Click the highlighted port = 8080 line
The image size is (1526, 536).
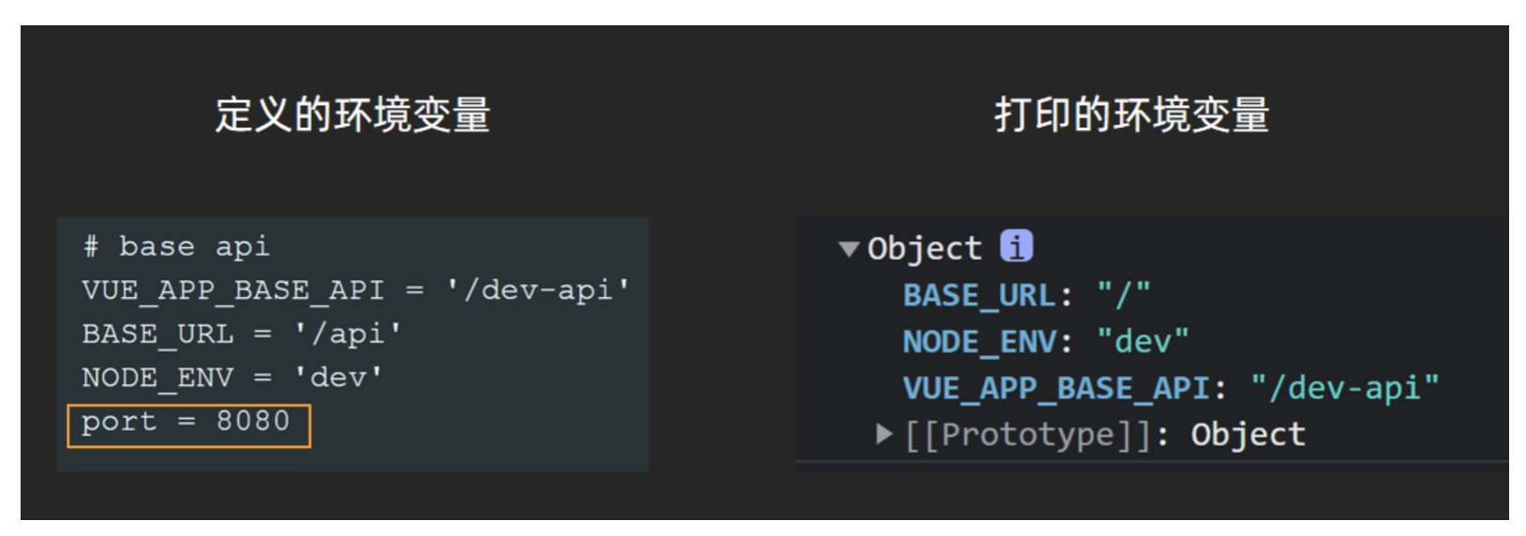(x=188, y=424)
